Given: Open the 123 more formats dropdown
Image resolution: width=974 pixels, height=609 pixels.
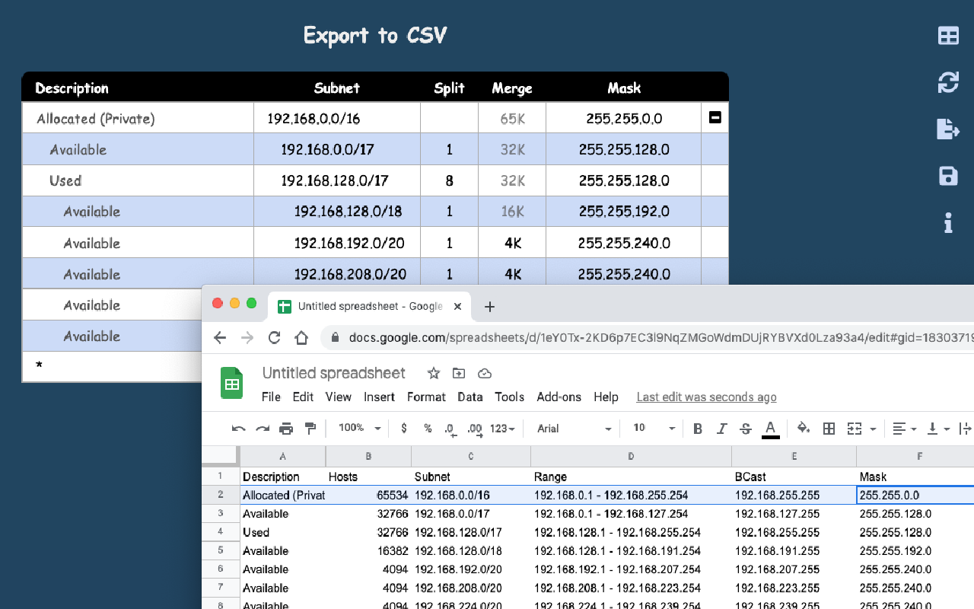Looking at the screenshot, I should coord(502,429).
